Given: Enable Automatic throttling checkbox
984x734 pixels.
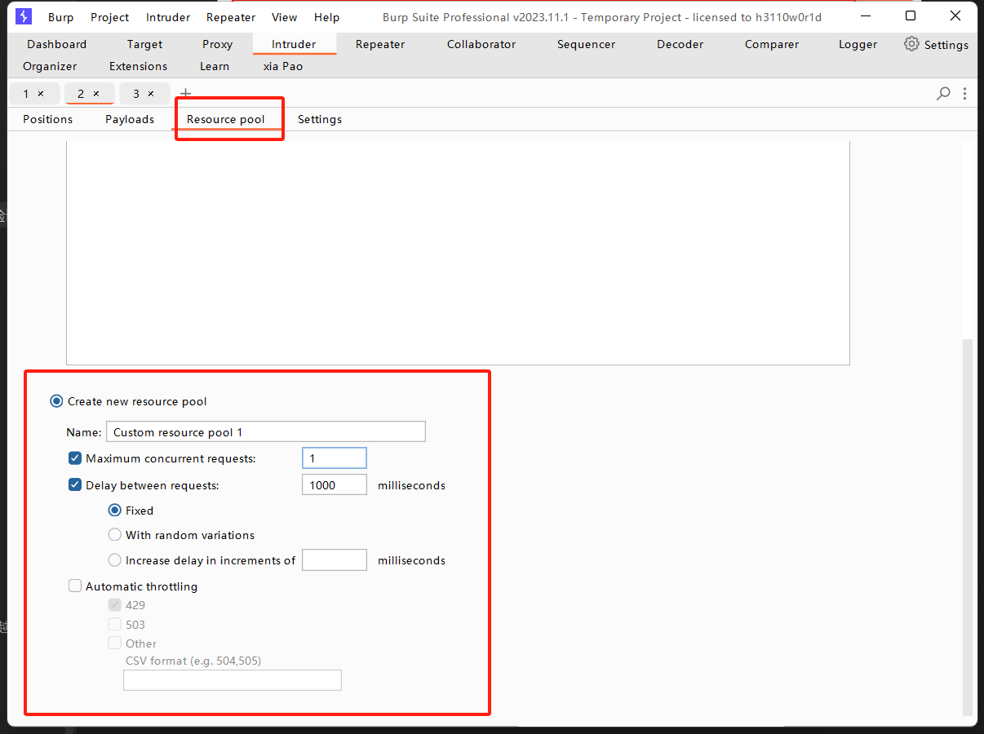Looking at the screenshot, I should [75, 586].
